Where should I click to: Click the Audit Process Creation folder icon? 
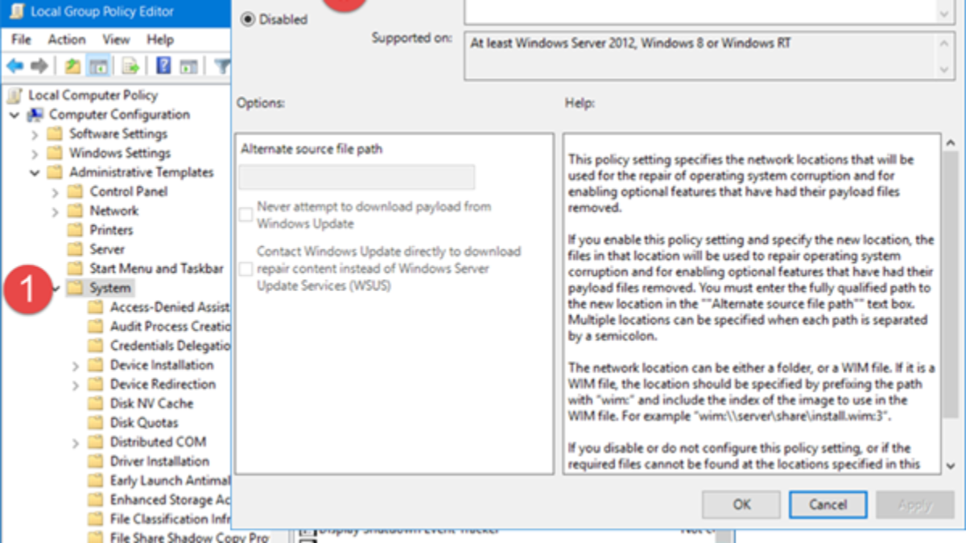tap(96, 327)
